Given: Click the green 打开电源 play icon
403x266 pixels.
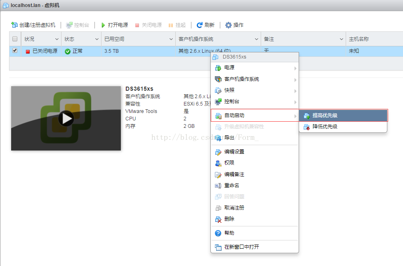Looking at the screenshot, I should 103,25.
